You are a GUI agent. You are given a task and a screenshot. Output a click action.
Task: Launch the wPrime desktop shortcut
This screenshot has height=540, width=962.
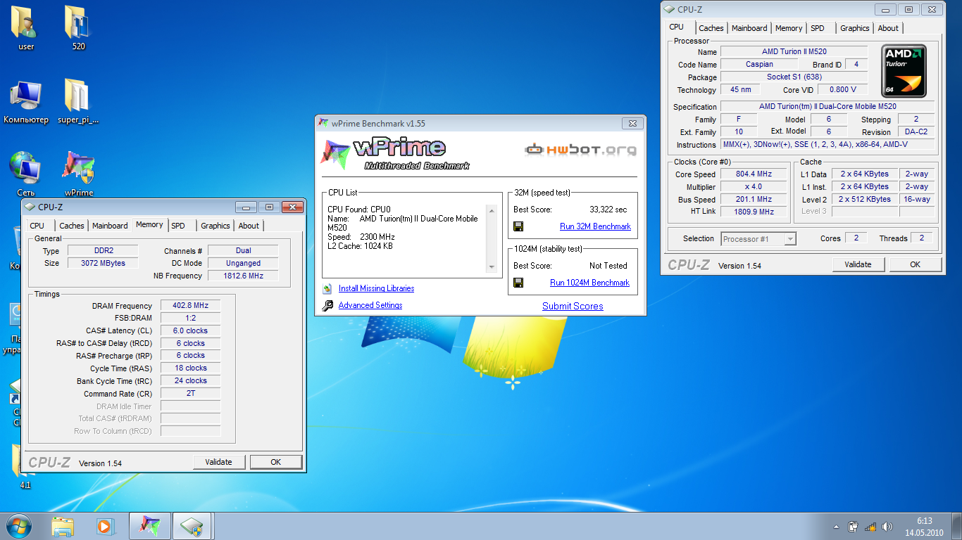(78, 174)
